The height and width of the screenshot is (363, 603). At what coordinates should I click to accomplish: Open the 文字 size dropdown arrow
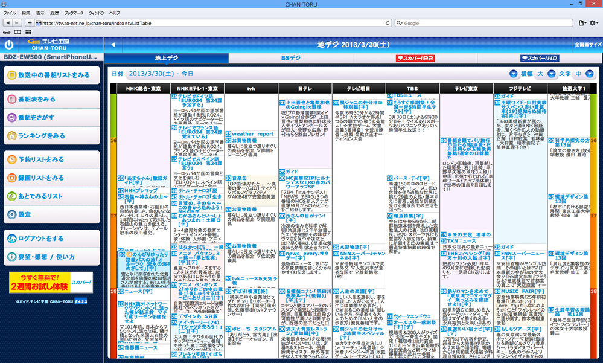[x=590, y=74]
